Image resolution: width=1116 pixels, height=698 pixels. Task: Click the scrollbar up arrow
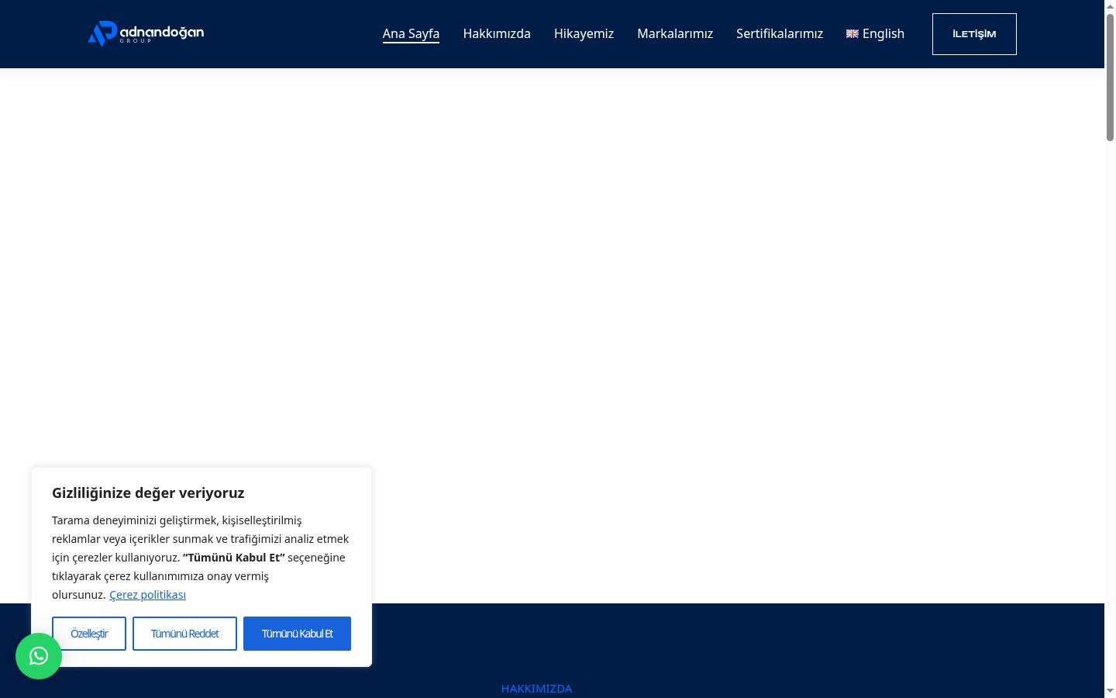[x=1110, y=5]
